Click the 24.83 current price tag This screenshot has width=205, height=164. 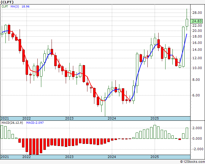197,21
